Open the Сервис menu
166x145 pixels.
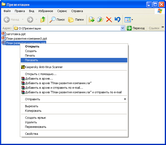tap(62, 11)
